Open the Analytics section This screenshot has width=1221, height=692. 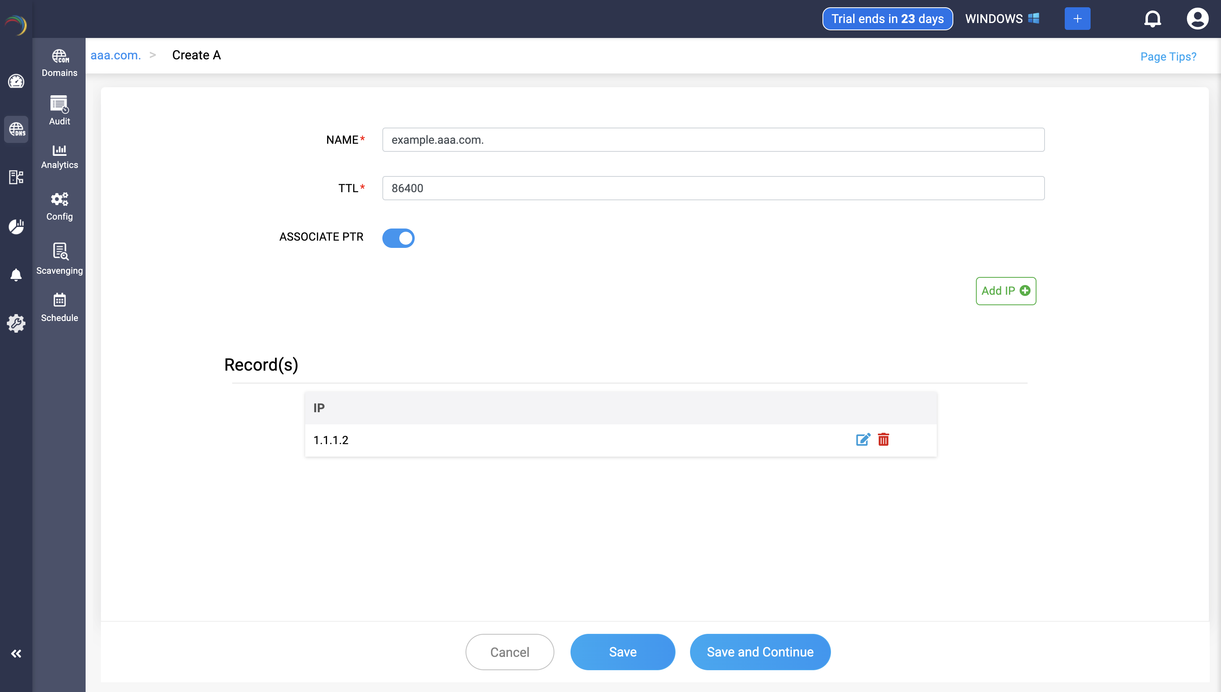click(59, 157)
